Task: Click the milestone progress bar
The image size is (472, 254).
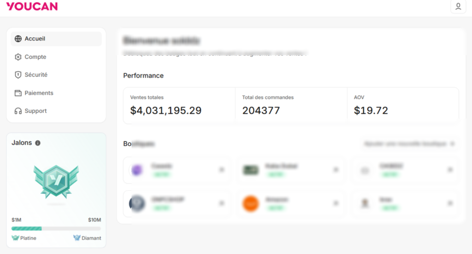Action: point(56,228)
